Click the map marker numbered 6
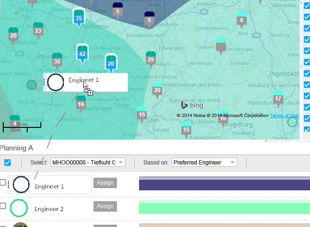The width and height of the screenshot is (310, 227). [x=241, y=20]
